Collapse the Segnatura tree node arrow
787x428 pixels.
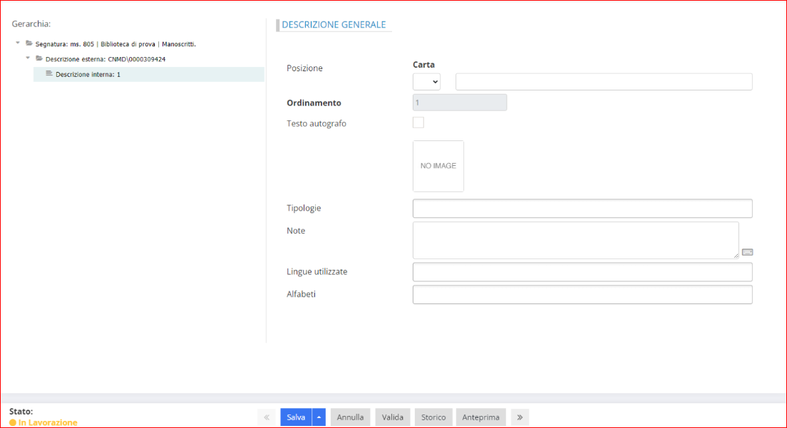pyautogui.click(x=18, y=43)
